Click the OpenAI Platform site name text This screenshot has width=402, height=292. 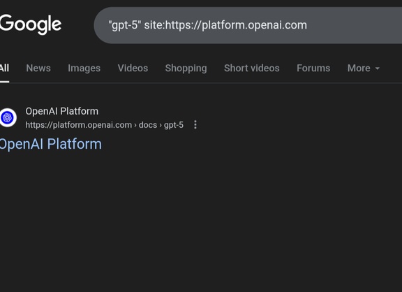coord(62,111)
